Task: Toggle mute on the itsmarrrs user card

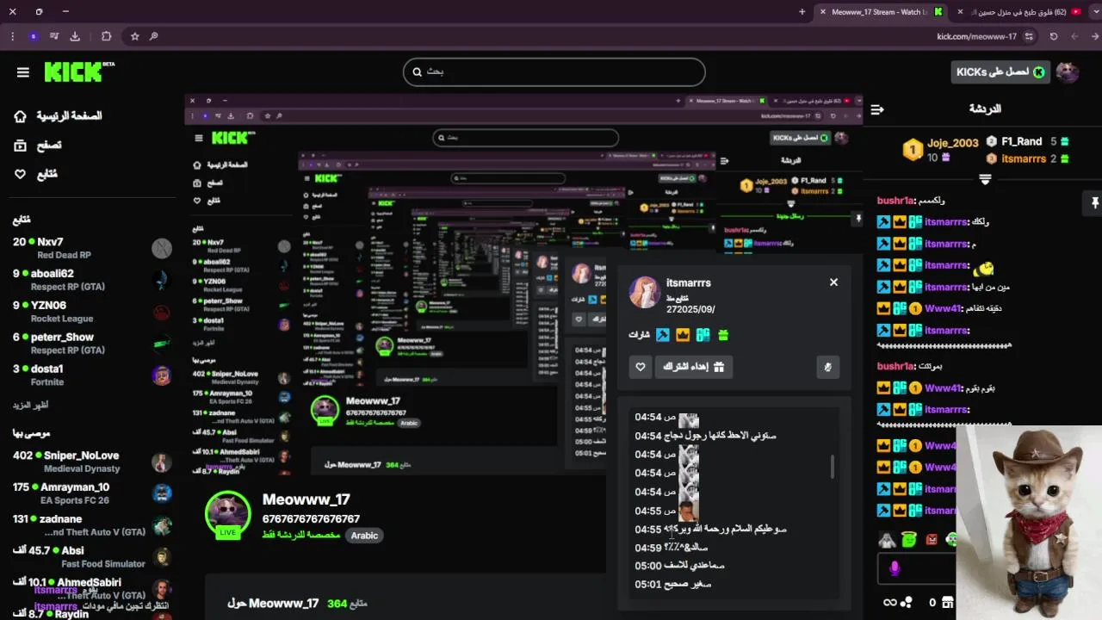Action: click(x=827, y=368)
